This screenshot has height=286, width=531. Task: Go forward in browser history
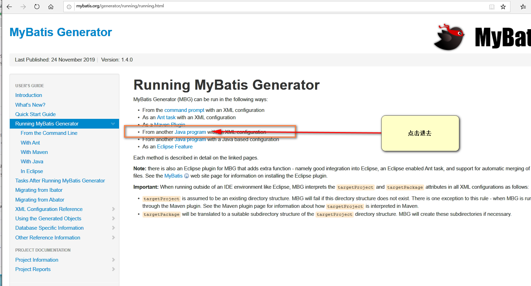click(23, 7)
